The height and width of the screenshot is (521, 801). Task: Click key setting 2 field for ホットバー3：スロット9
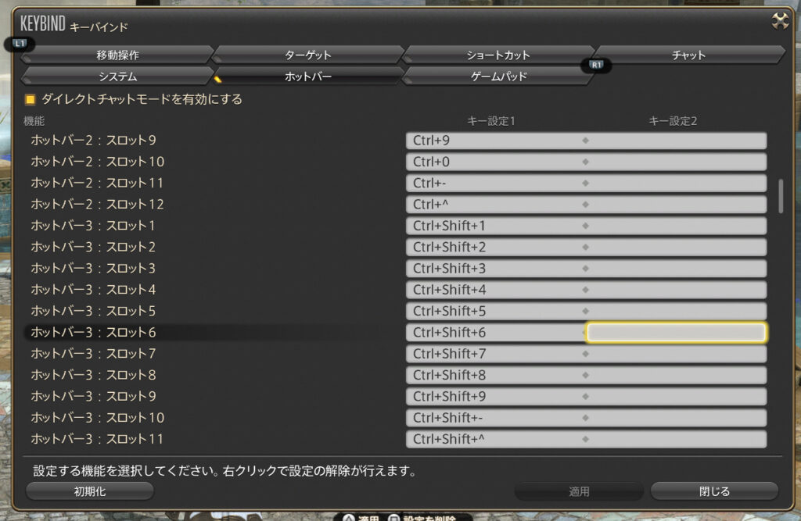(x=677, y=397)
